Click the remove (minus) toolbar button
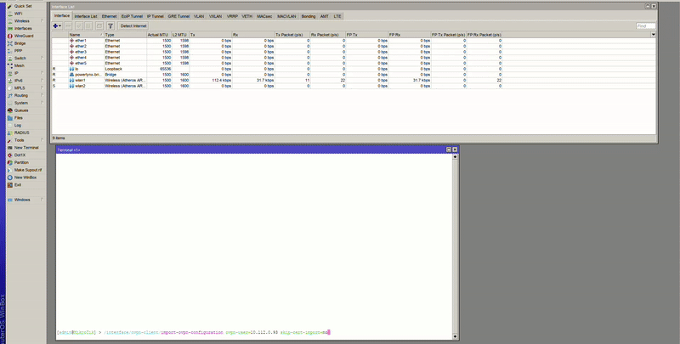The width and height of the screenshot is (680, 344). (69, 26)
